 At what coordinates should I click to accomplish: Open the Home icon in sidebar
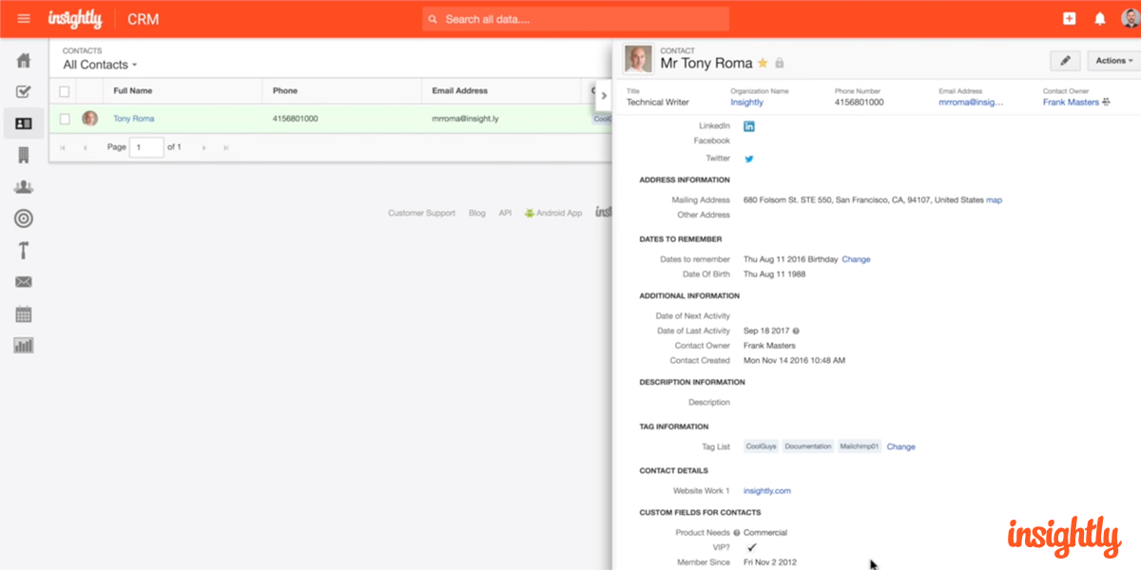click(x=24, y=61)
